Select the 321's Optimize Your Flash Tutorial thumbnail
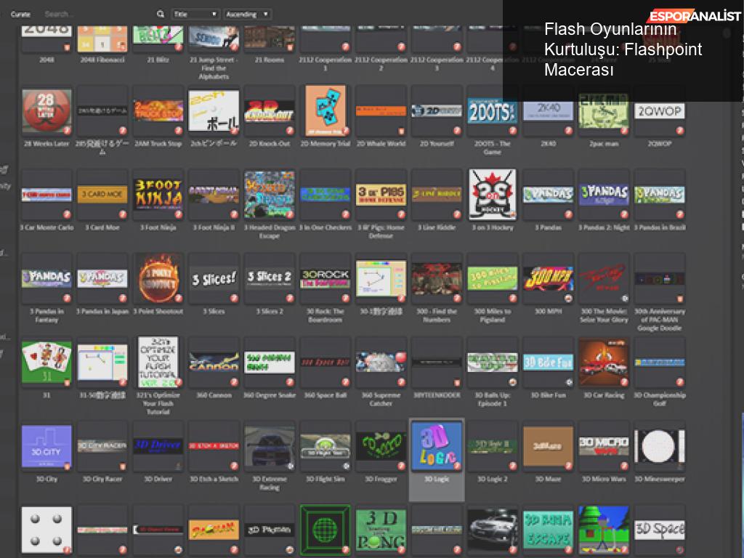This screenshot has width=744, height=558. (x=158, y=363)
